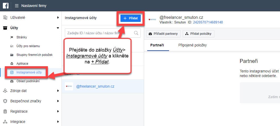Click the Účty pro reklamu icon
The height and width of the screenshot is (126, 280).
(12, 46)
